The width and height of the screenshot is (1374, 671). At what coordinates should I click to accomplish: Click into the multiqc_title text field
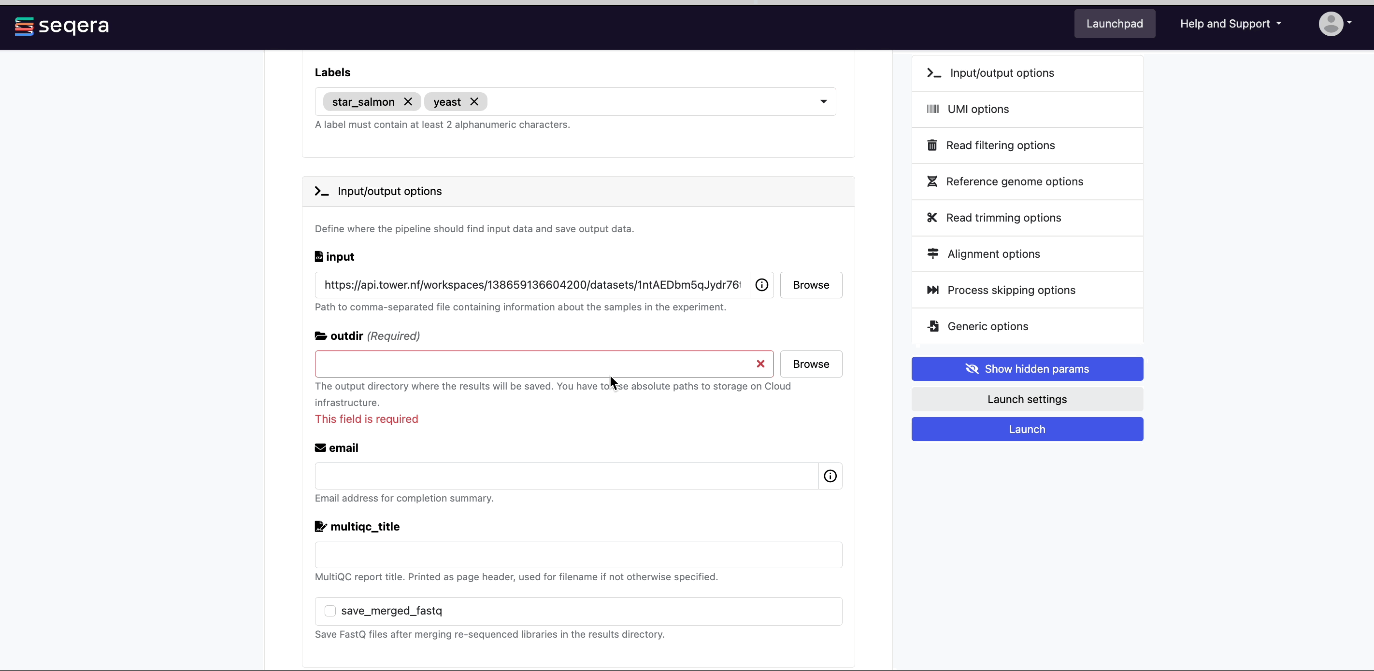[x=578, y=555]
